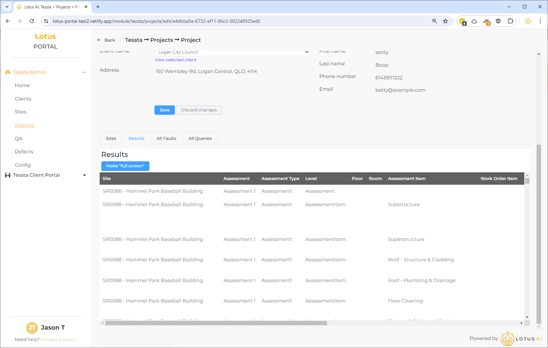Image resolution: width=548 pixels, height=348 pixels.
Task: Collapse the Tessta Admin section
Action: [x=84, y=72]
